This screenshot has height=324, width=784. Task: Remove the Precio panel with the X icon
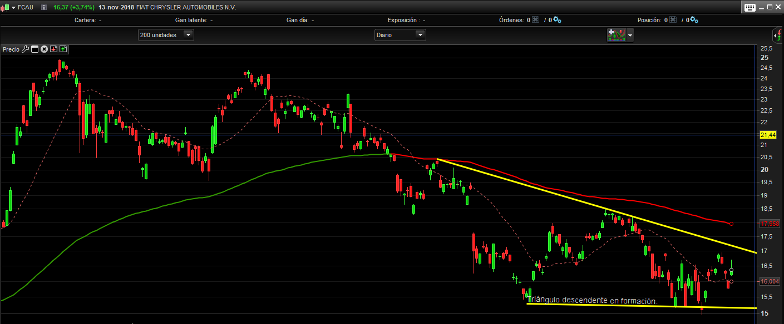click(44, 49)
